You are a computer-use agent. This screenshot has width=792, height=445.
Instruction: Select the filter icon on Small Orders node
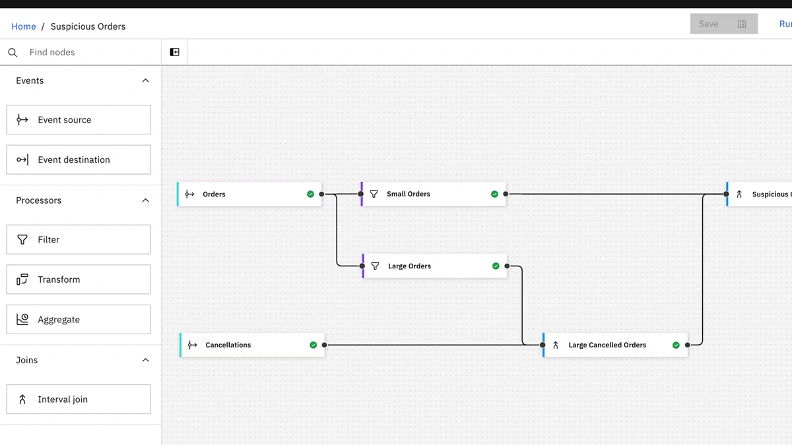374,194
